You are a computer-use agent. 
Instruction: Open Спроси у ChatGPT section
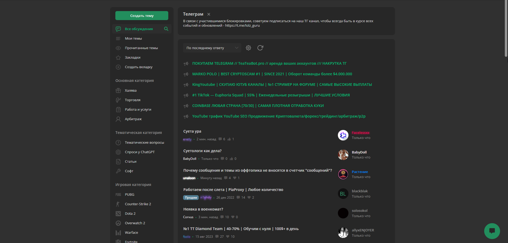tap(140, 152)
